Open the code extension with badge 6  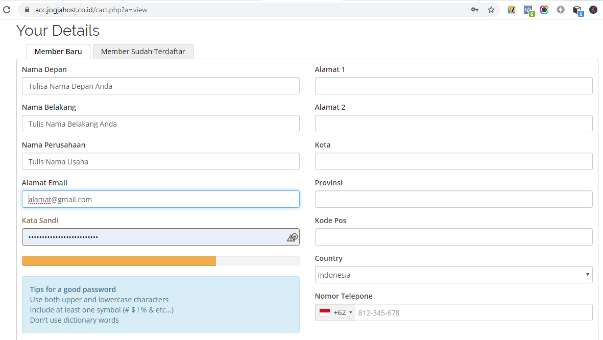(528, 10)
